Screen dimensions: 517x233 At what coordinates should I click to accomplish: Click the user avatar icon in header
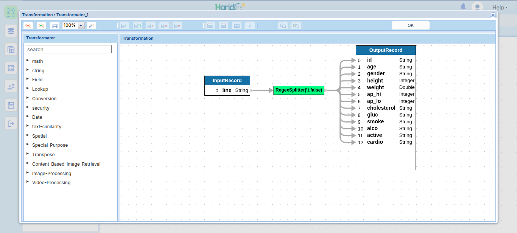tap(477, 7)
